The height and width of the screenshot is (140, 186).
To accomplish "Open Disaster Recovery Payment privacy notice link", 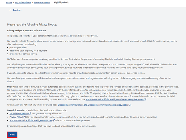I will click(93, 105).
